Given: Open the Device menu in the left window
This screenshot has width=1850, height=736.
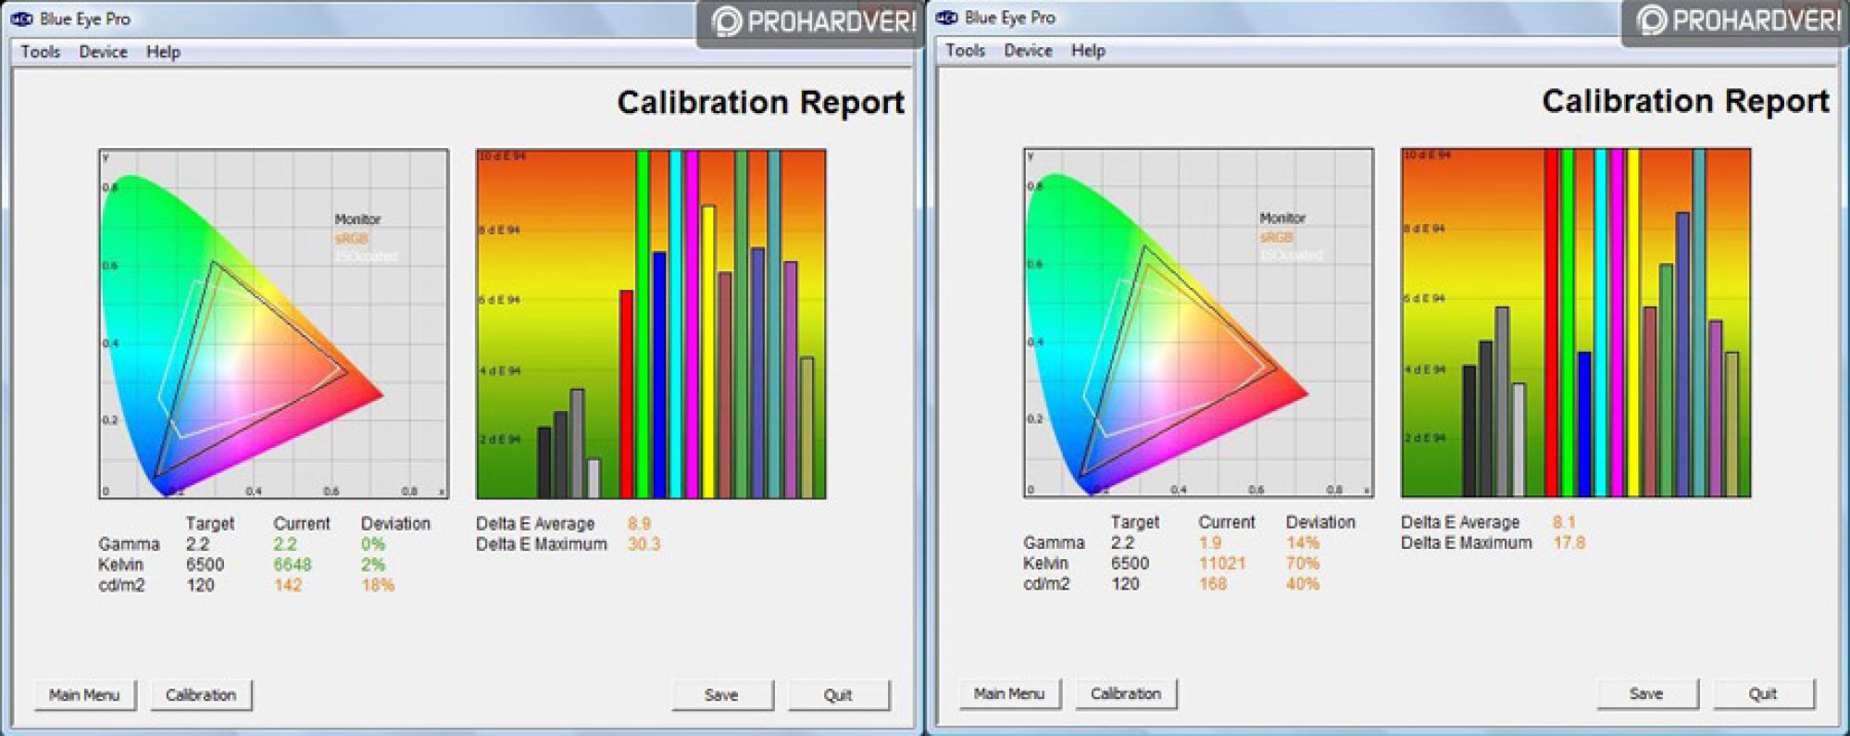Looking at the screenshot, I should (x=103, y=52).
